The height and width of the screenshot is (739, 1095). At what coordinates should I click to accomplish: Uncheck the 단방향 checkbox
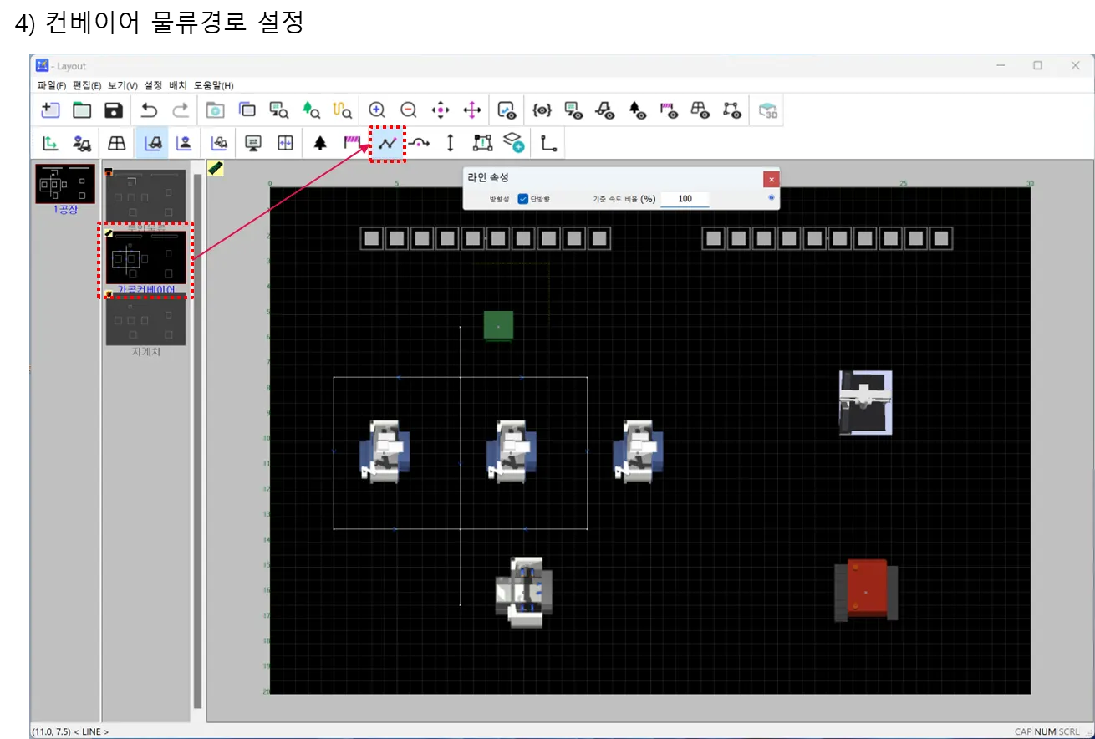(523, 199)
